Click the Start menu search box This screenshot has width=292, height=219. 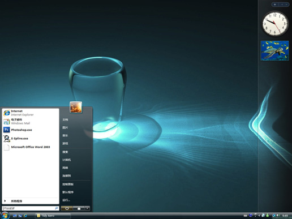tap(31, 208)
